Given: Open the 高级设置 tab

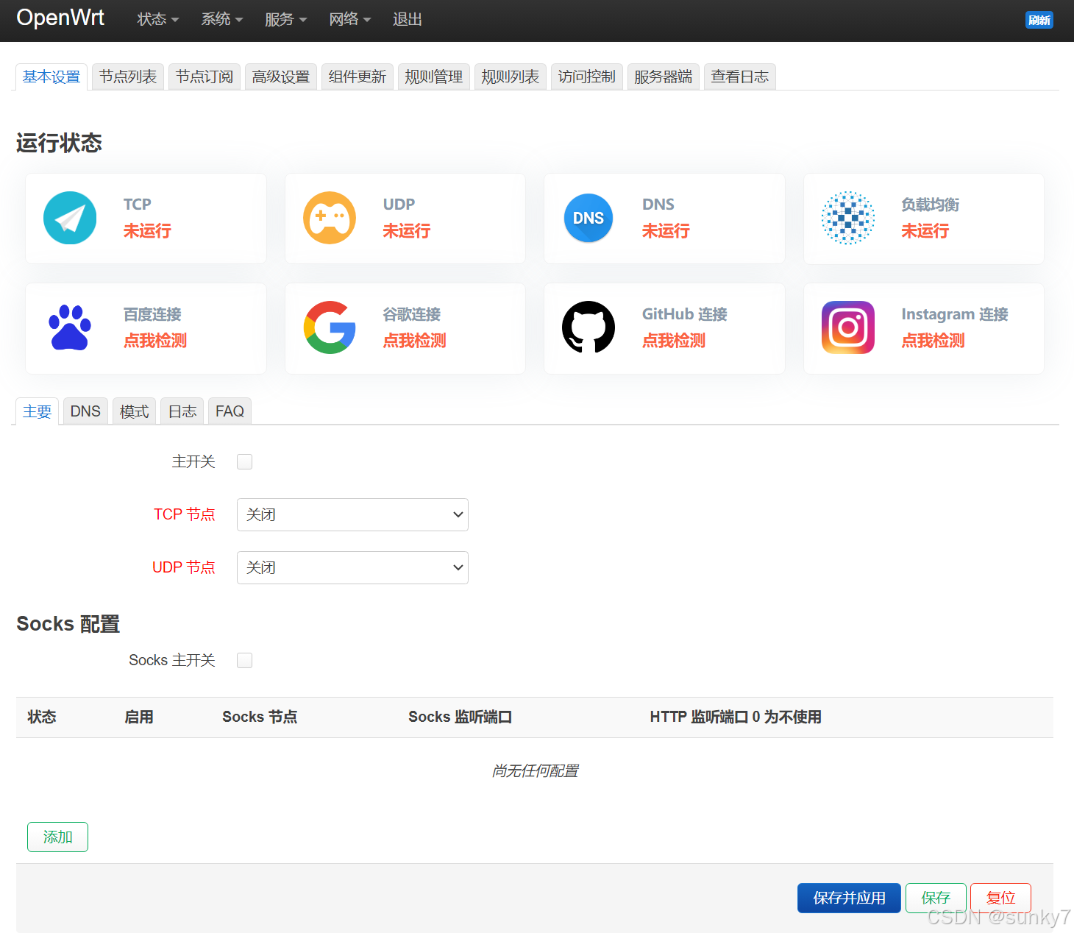Looking at the screenshot, I should coord(281,77).
